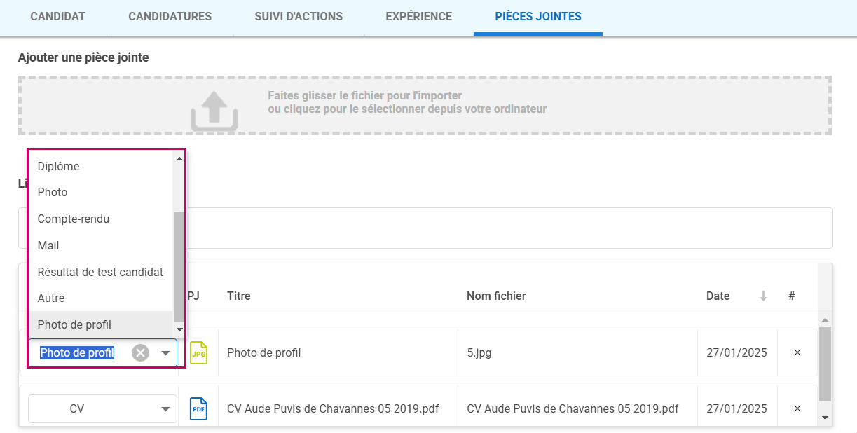Go to Suivi d'actions tab
This screenshot has height=433, width=857.
pyautogui.click(x=299, y=16)
